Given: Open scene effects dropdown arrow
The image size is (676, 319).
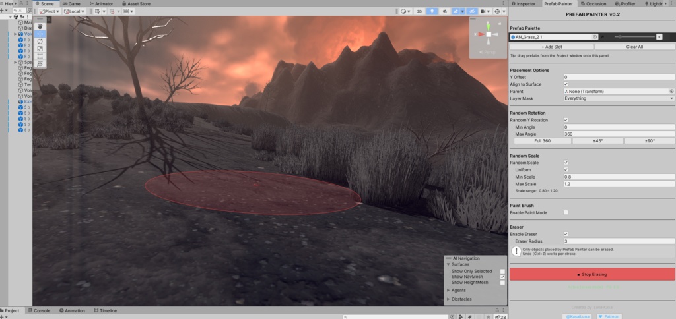Looking at the screenshot, I should point(462,11).
